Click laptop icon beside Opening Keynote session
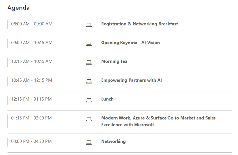This screenshot has width=238, height=155. (x=89, y=44)
